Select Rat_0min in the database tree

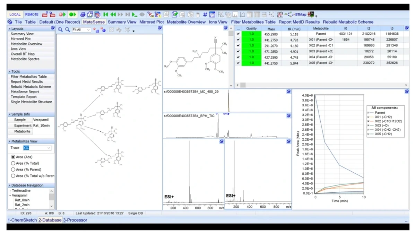click(x=22, y=200)
